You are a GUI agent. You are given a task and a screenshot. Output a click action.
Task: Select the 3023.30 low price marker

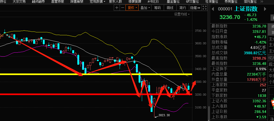point(164,115)
